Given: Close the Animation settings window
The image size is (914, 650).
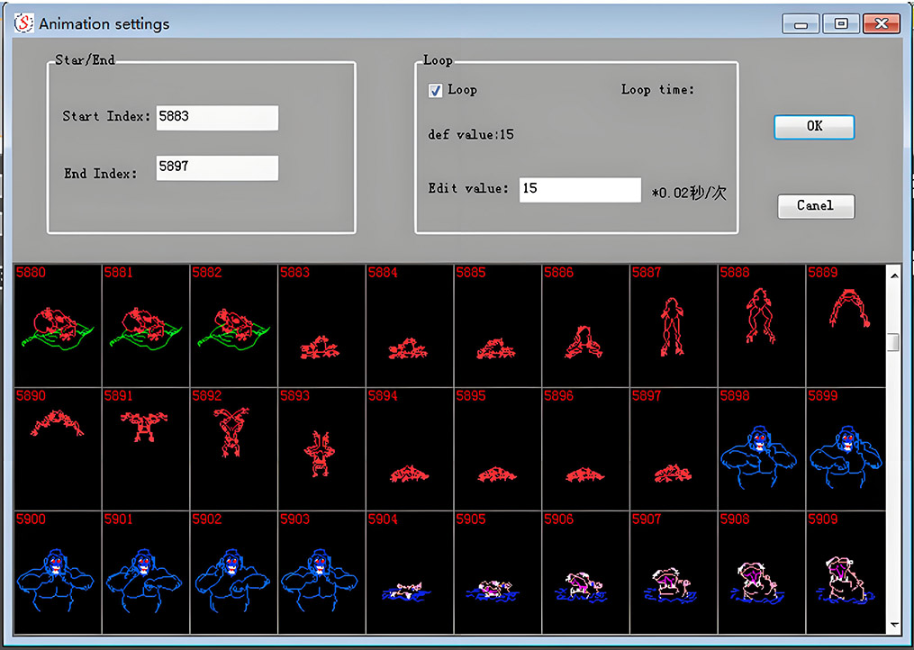Looking at the screenshot, I should [x=881, y=24].
